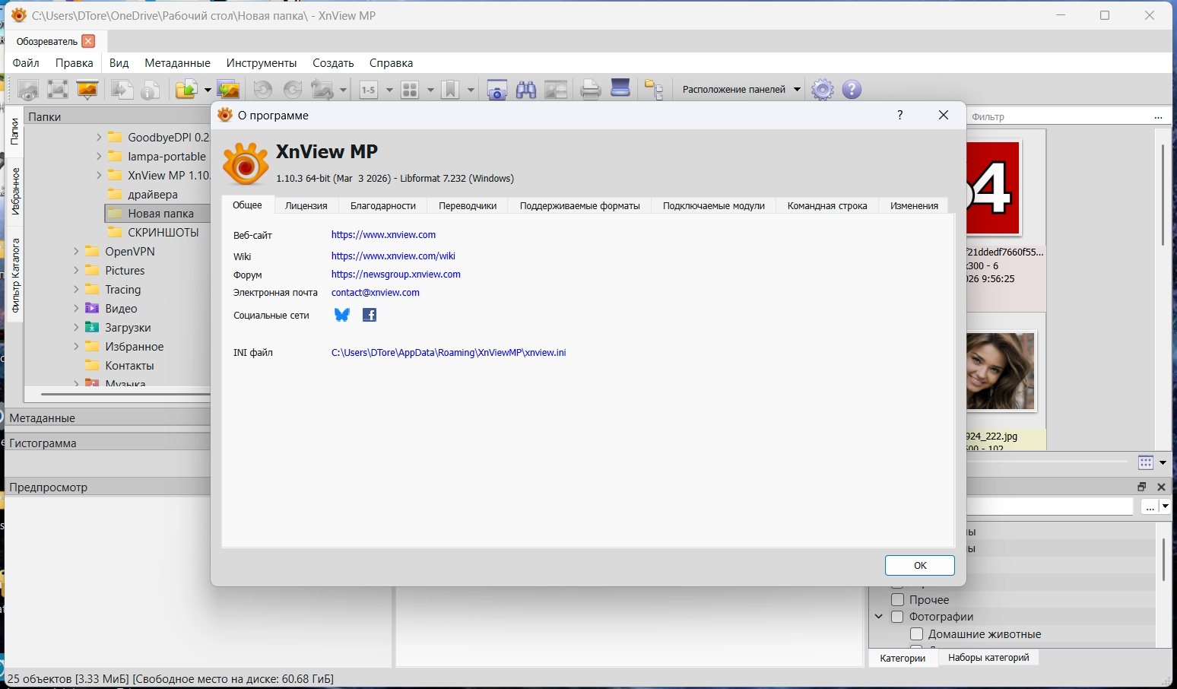Viewport: 1177px width, 689px height.
Task: Undock the categories panel with float icon
Action: pos(1142,487)
